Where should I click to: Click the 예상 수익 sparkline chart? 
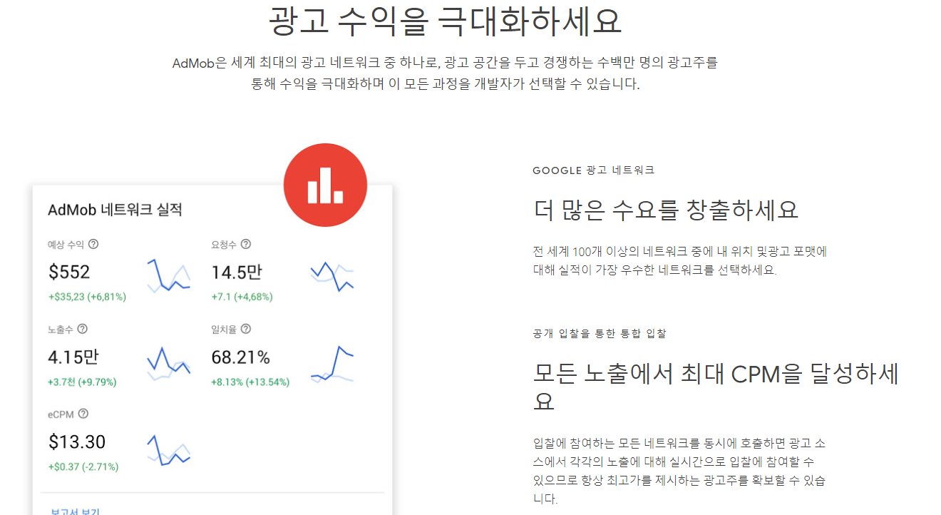click(x=169, y=277)
